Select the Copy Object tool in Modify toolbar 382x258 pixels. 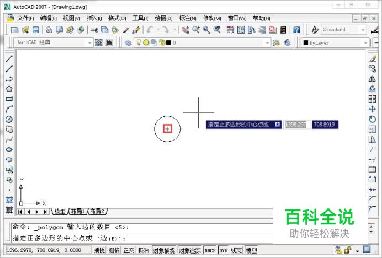(x=372, y=69)
